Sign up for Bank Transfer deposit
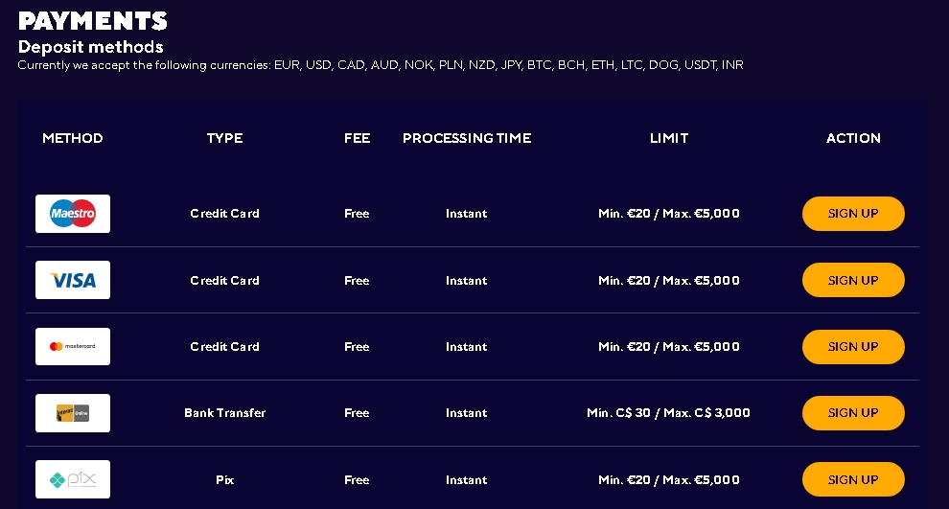 [853, 413]
